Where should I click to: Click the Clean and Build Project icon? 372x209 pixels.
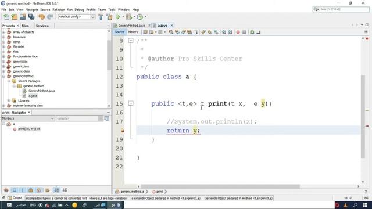coord(109,17)
